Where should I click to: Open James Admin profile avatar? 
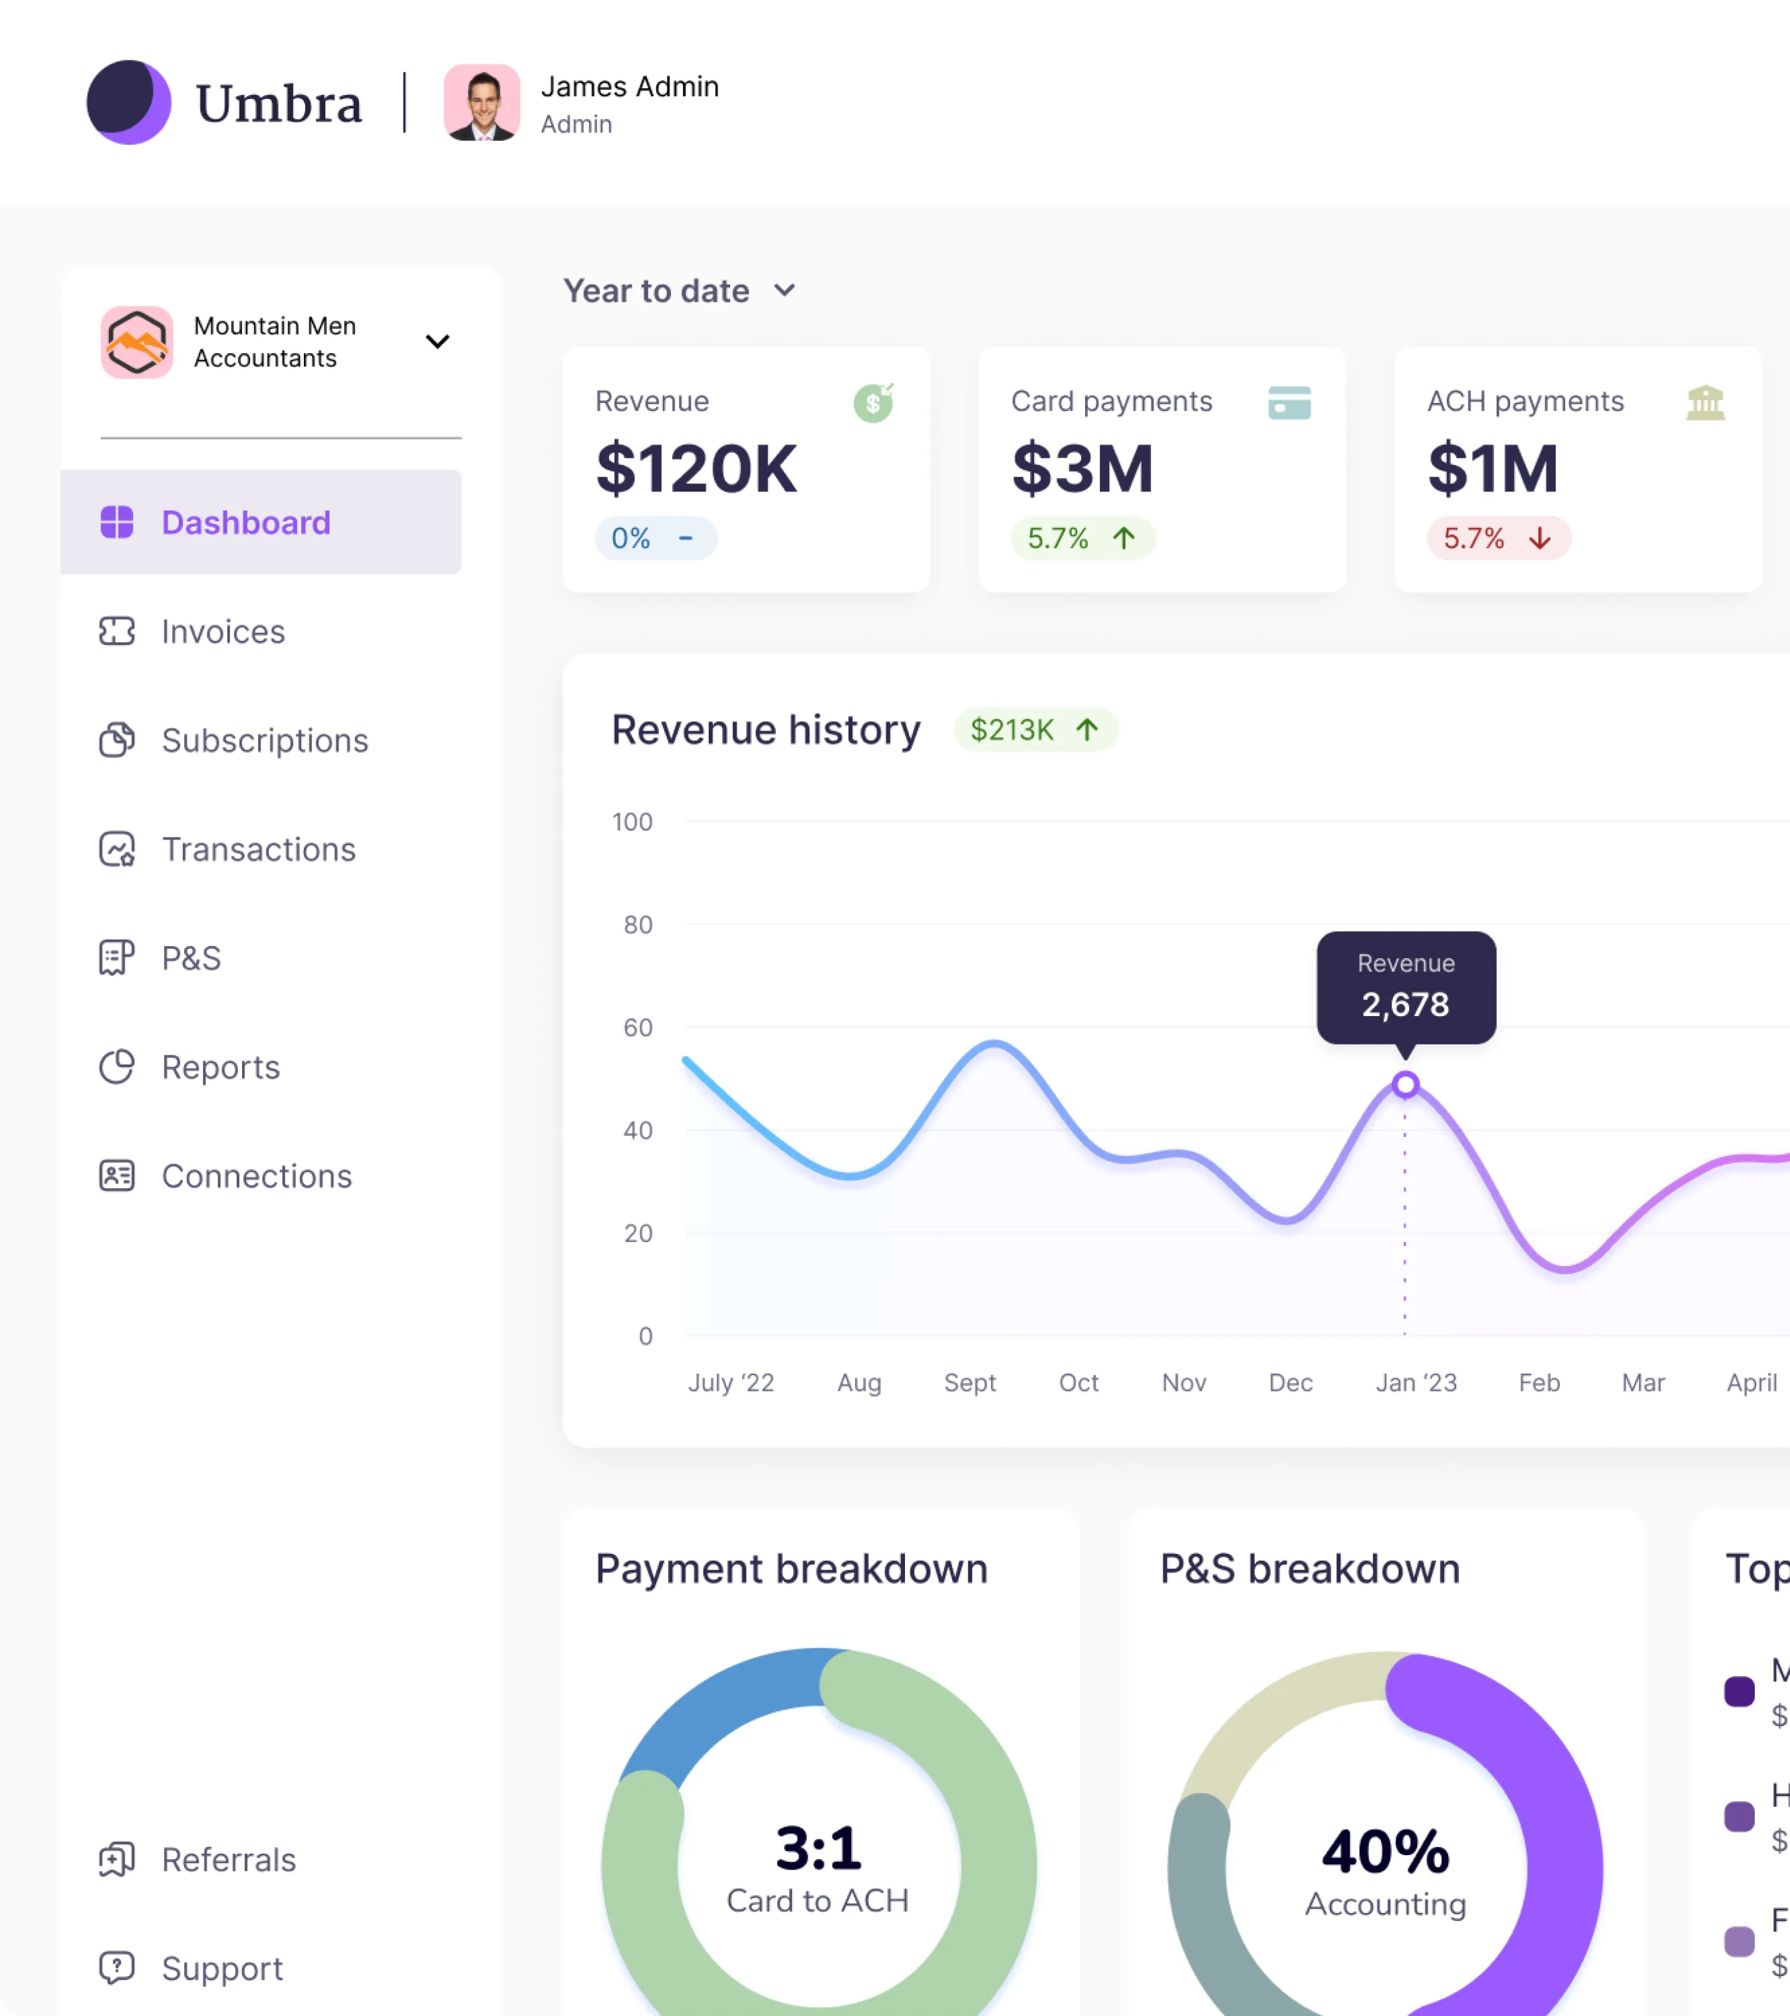pos(482,102)
